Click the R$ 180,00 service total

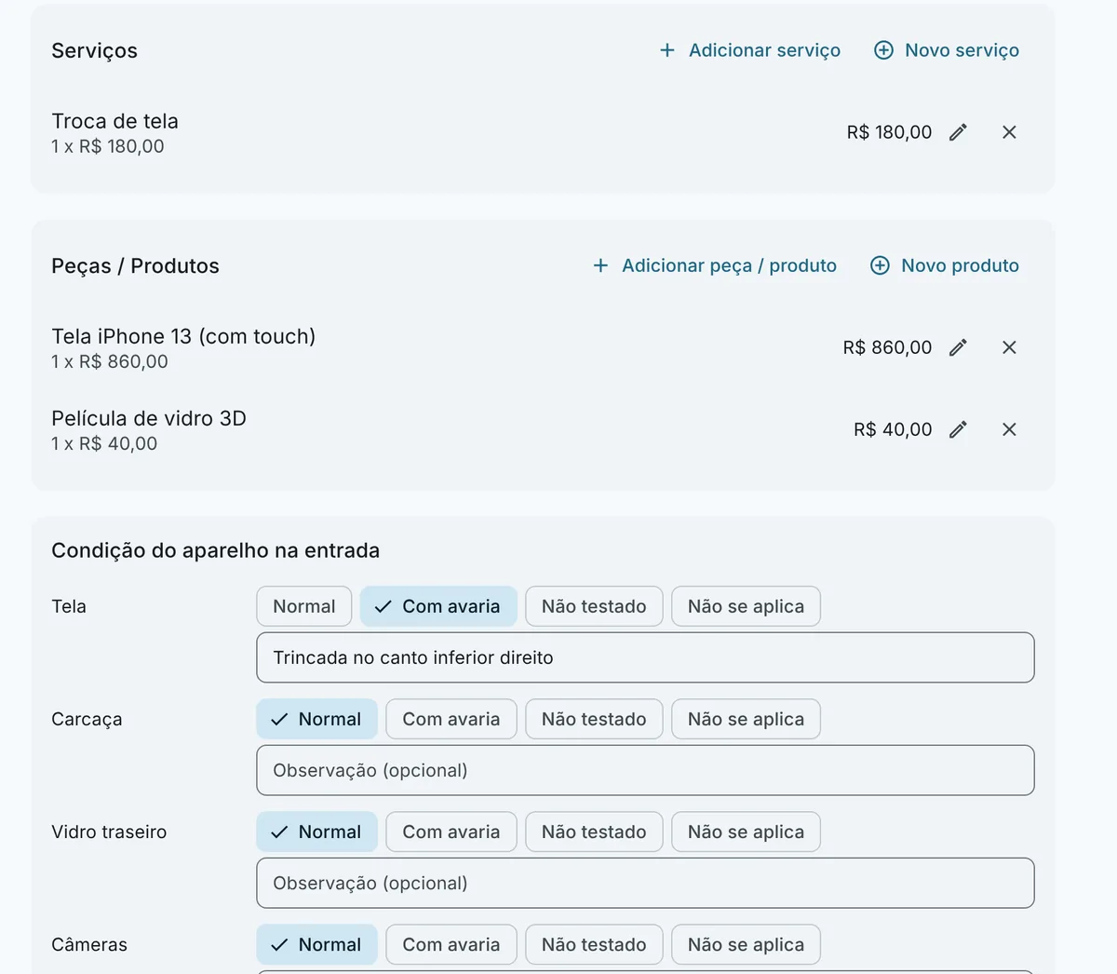click(x=889, y=132)
